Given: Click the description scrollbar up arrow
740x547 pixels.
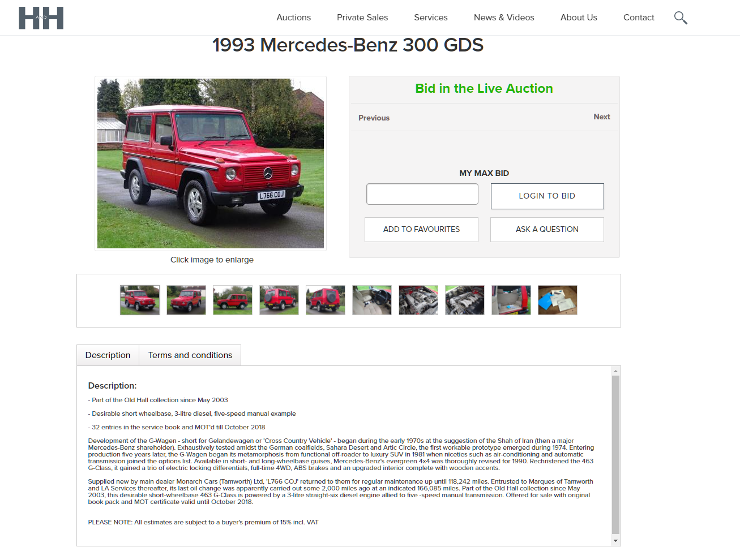Looking at the screenshot, I should 615,371.
